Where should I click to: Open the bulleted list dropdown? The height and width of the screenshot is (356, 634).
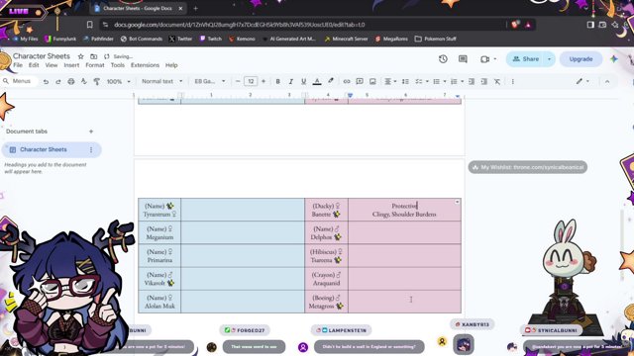click(x=439, y=81)
